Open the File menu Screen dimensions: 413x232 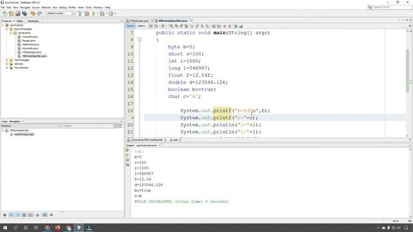coord(3,7)
